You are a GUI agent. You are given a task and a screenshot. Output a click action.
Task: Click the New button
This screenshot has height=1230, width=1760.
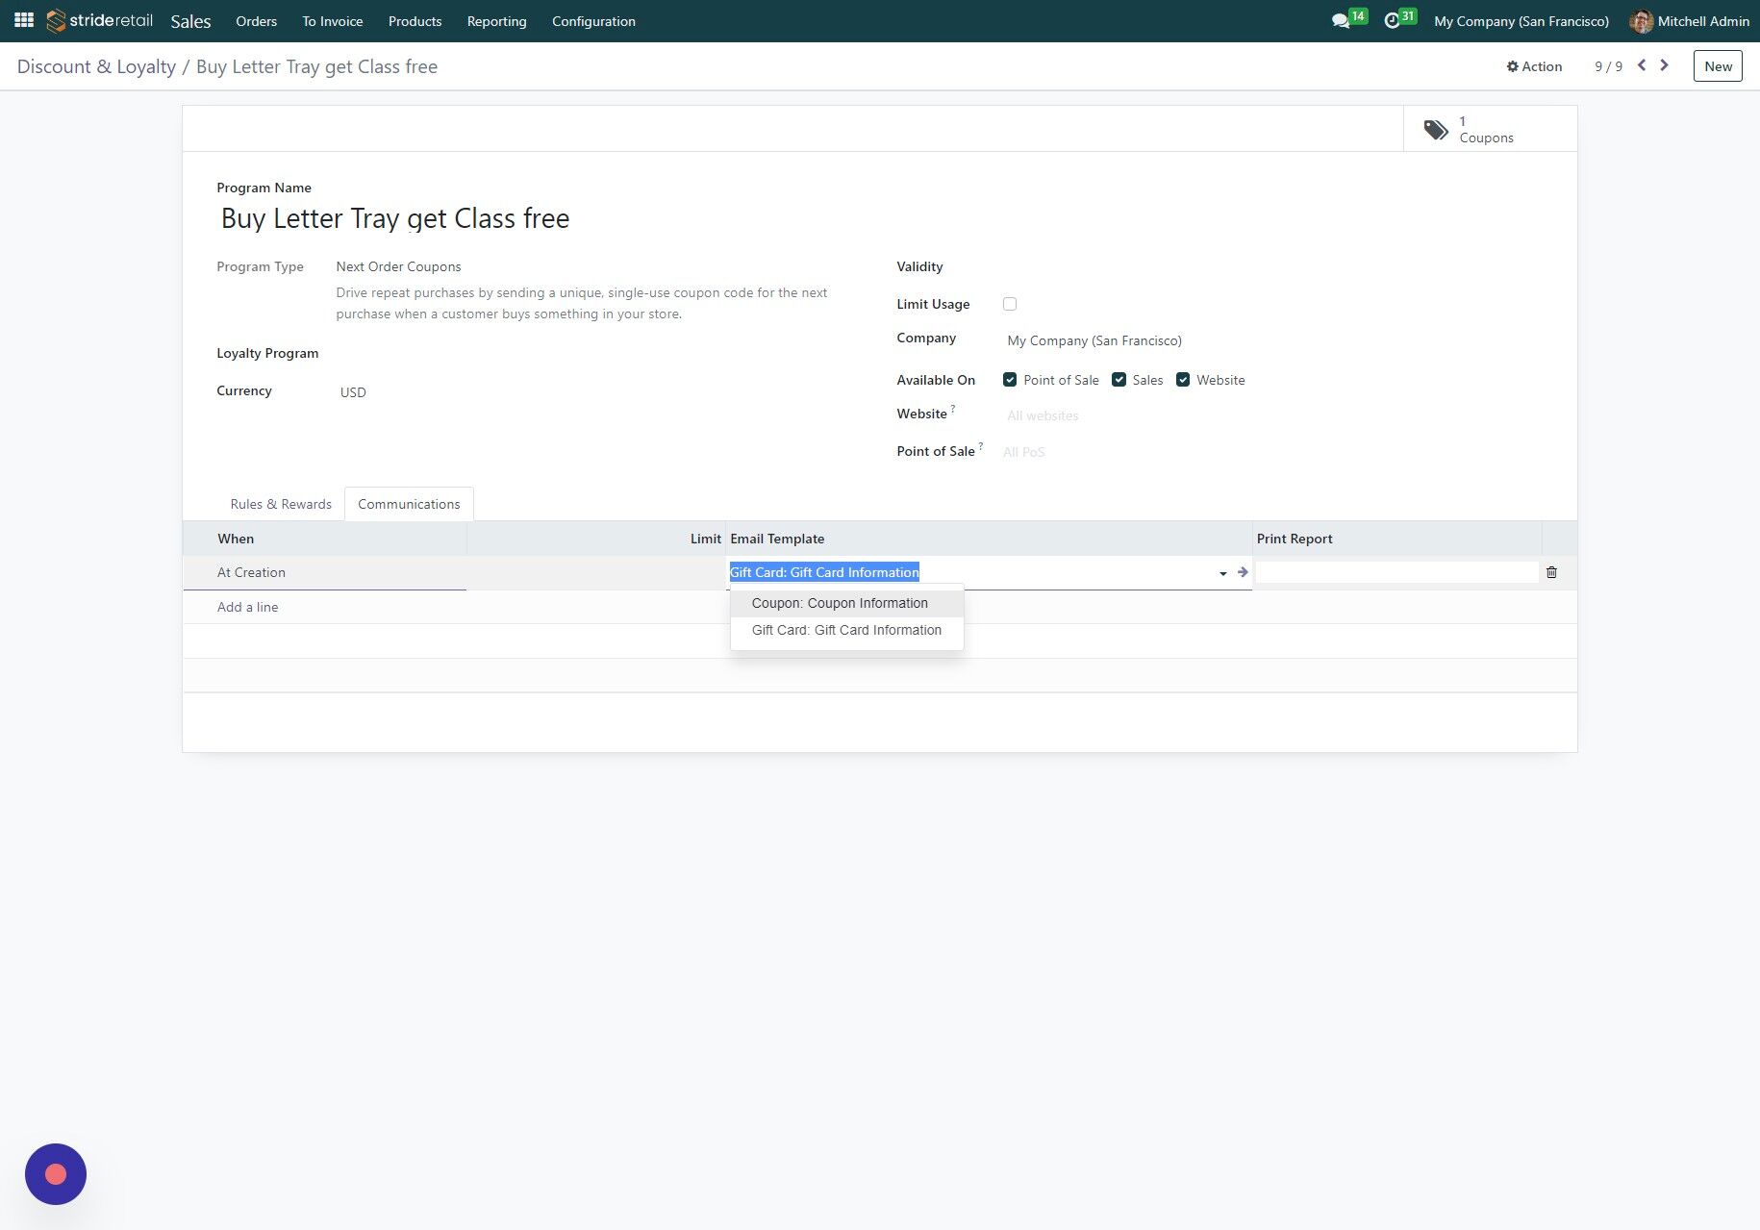tap(1718, 66)
